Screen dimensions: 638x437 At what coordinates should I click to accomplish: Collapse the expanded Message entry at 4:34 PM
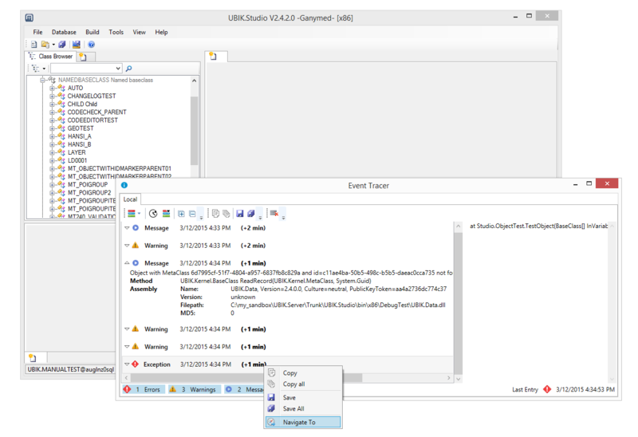tap(127, 264)
